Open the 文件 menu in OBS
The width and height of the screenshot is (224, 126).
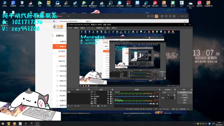coord(70,28)
